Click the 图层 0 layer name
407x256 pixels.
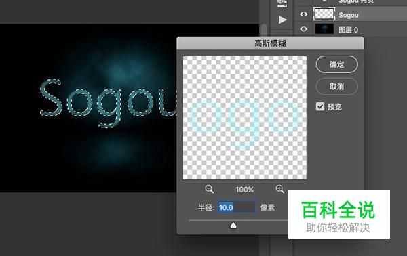pyautogui.click(x=349, y=30)
